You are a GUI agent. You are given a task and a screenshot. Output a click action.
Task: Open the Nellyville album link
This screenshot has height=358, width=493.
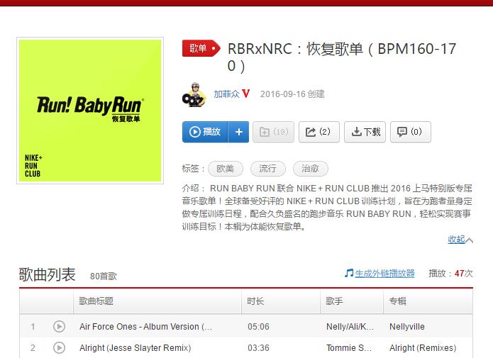(407, 327)
